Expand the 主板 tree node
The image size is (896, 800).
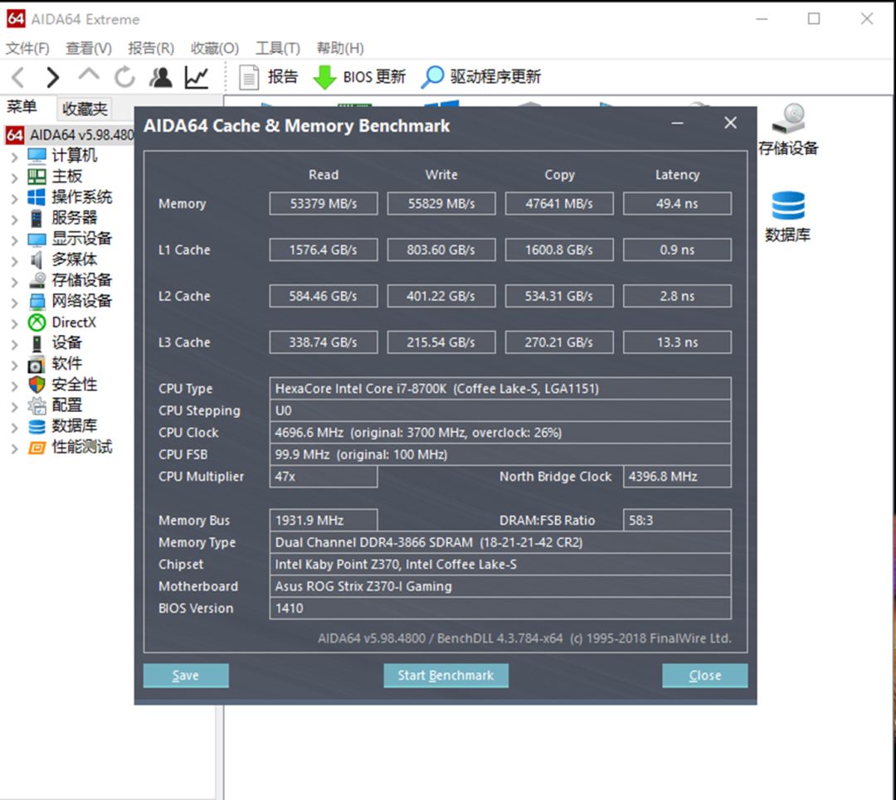14,177
